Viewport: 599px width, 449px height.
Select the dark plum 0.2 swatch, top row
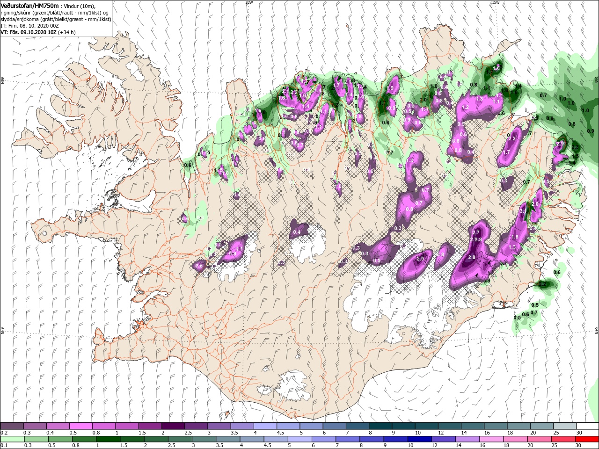click(x=12, y=426)
